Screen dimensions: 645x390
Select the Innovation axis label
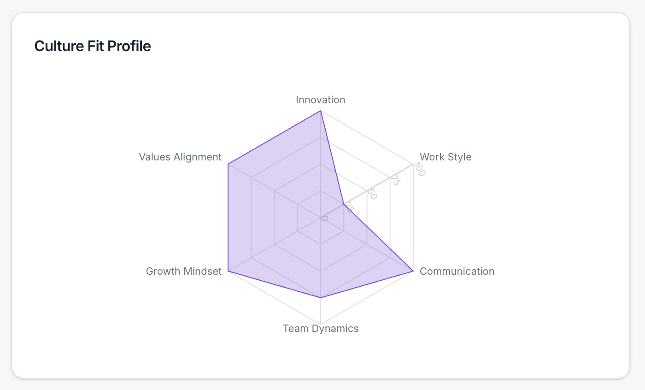pos(320,100)
